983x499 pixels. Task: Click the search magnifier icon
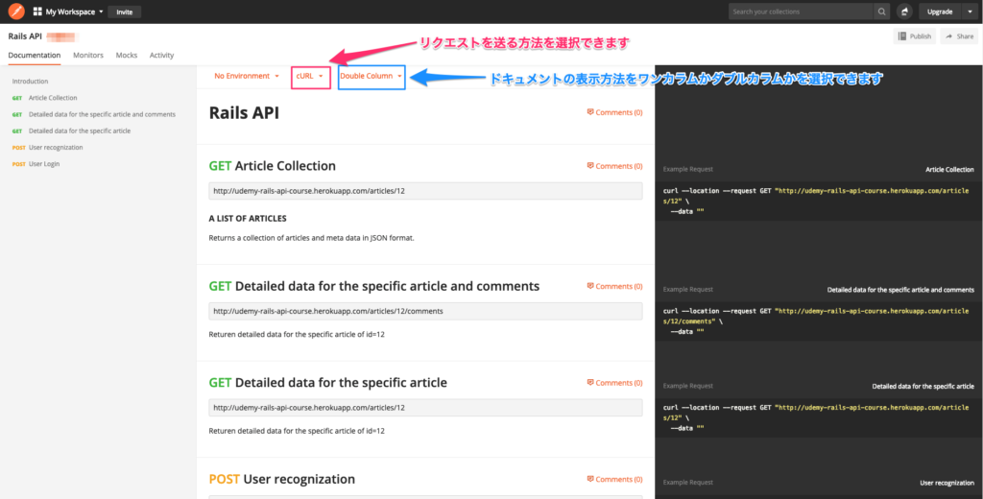point(881,12)
